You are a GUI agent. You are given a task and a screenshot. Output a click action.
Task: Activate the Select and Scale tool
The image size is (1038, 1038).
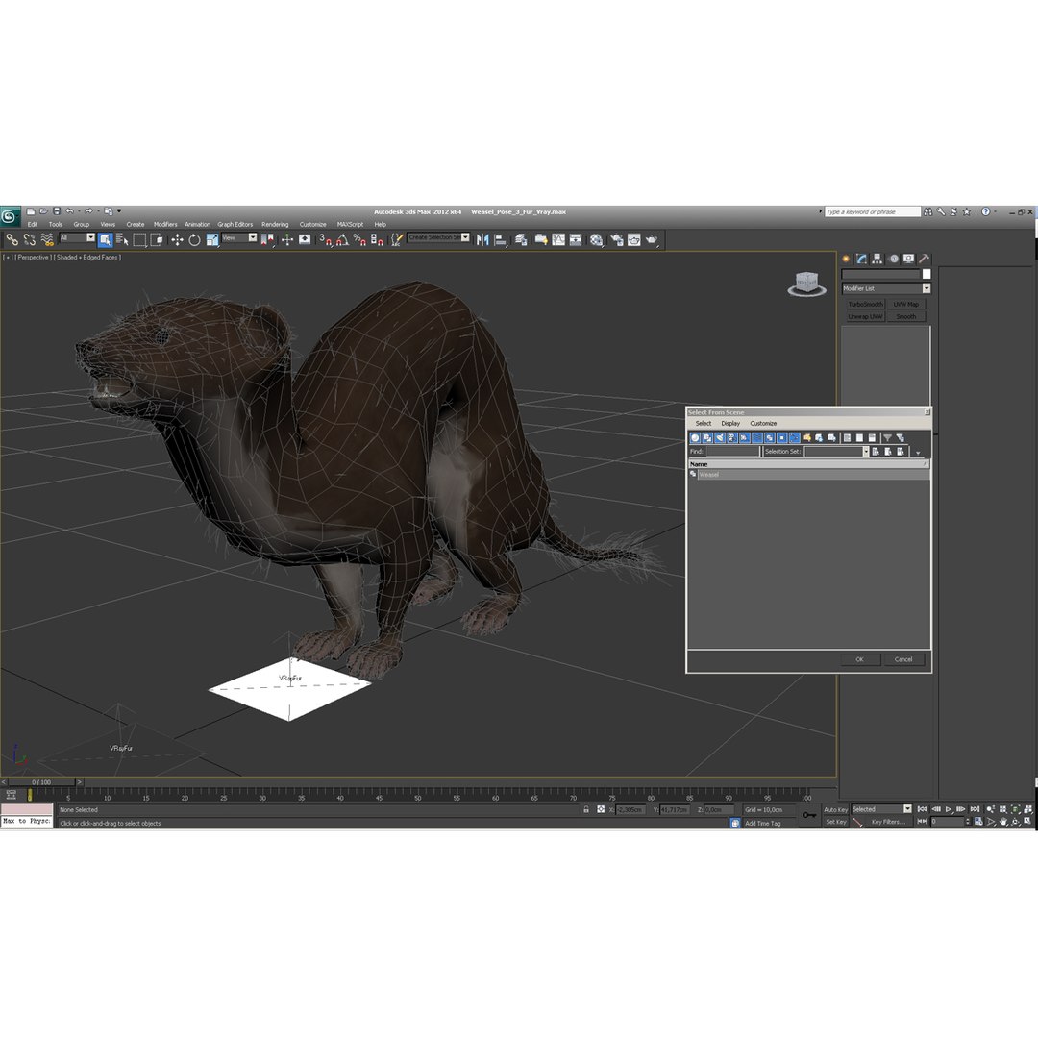point(211,239)
